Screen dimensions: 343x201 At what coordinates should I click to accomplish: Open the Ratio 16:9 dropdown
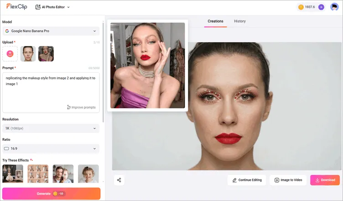tap(51, 148)
